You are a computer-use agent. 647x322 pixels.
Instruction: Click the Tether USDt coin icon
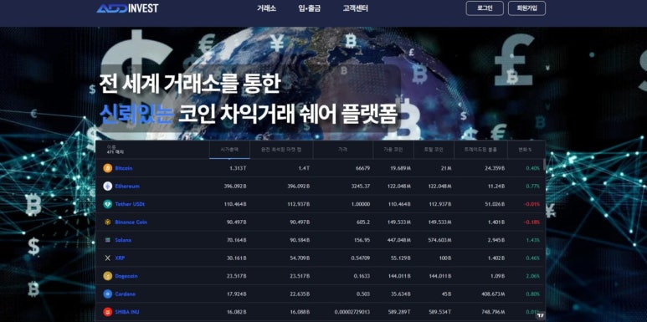coord(108,204)
